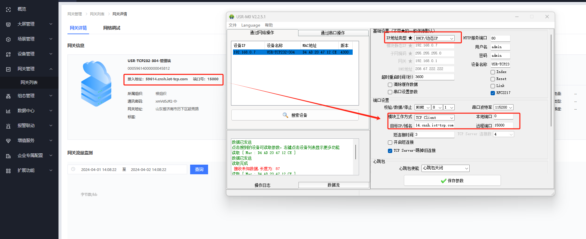Open the 文件 menu

(233, 25)
